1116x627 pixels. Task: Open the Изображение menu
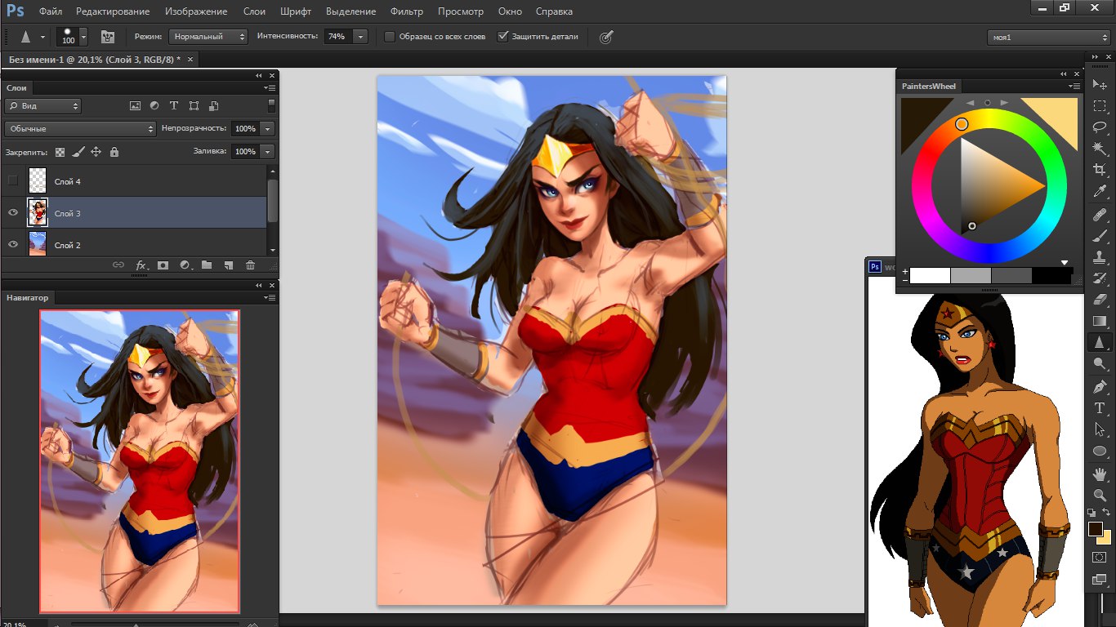[x=196, y=11]
